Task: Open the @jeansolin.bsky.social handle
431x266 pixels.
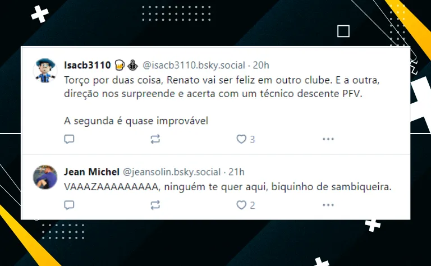Action: click(x=172, y=172)
